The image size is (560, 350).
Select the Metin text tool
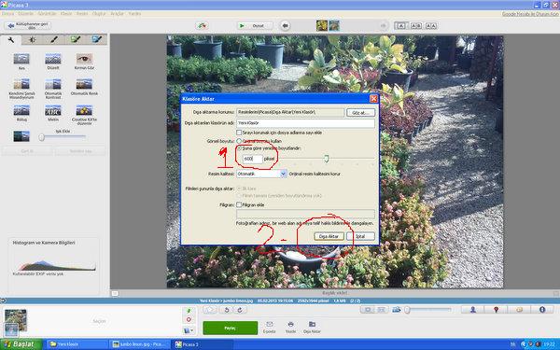coord(53,114)
